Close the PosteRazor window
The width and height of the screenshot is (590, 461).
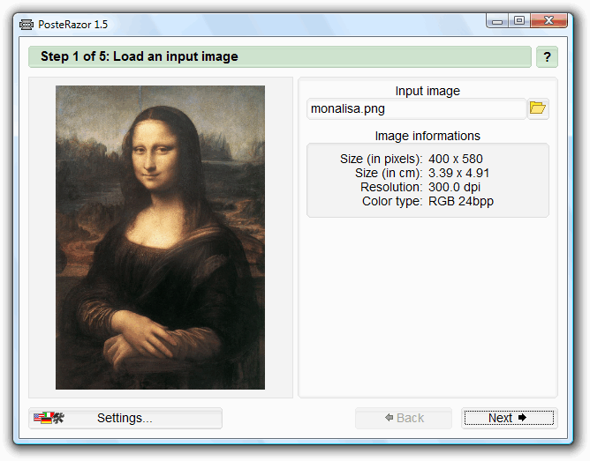point(550,20)
